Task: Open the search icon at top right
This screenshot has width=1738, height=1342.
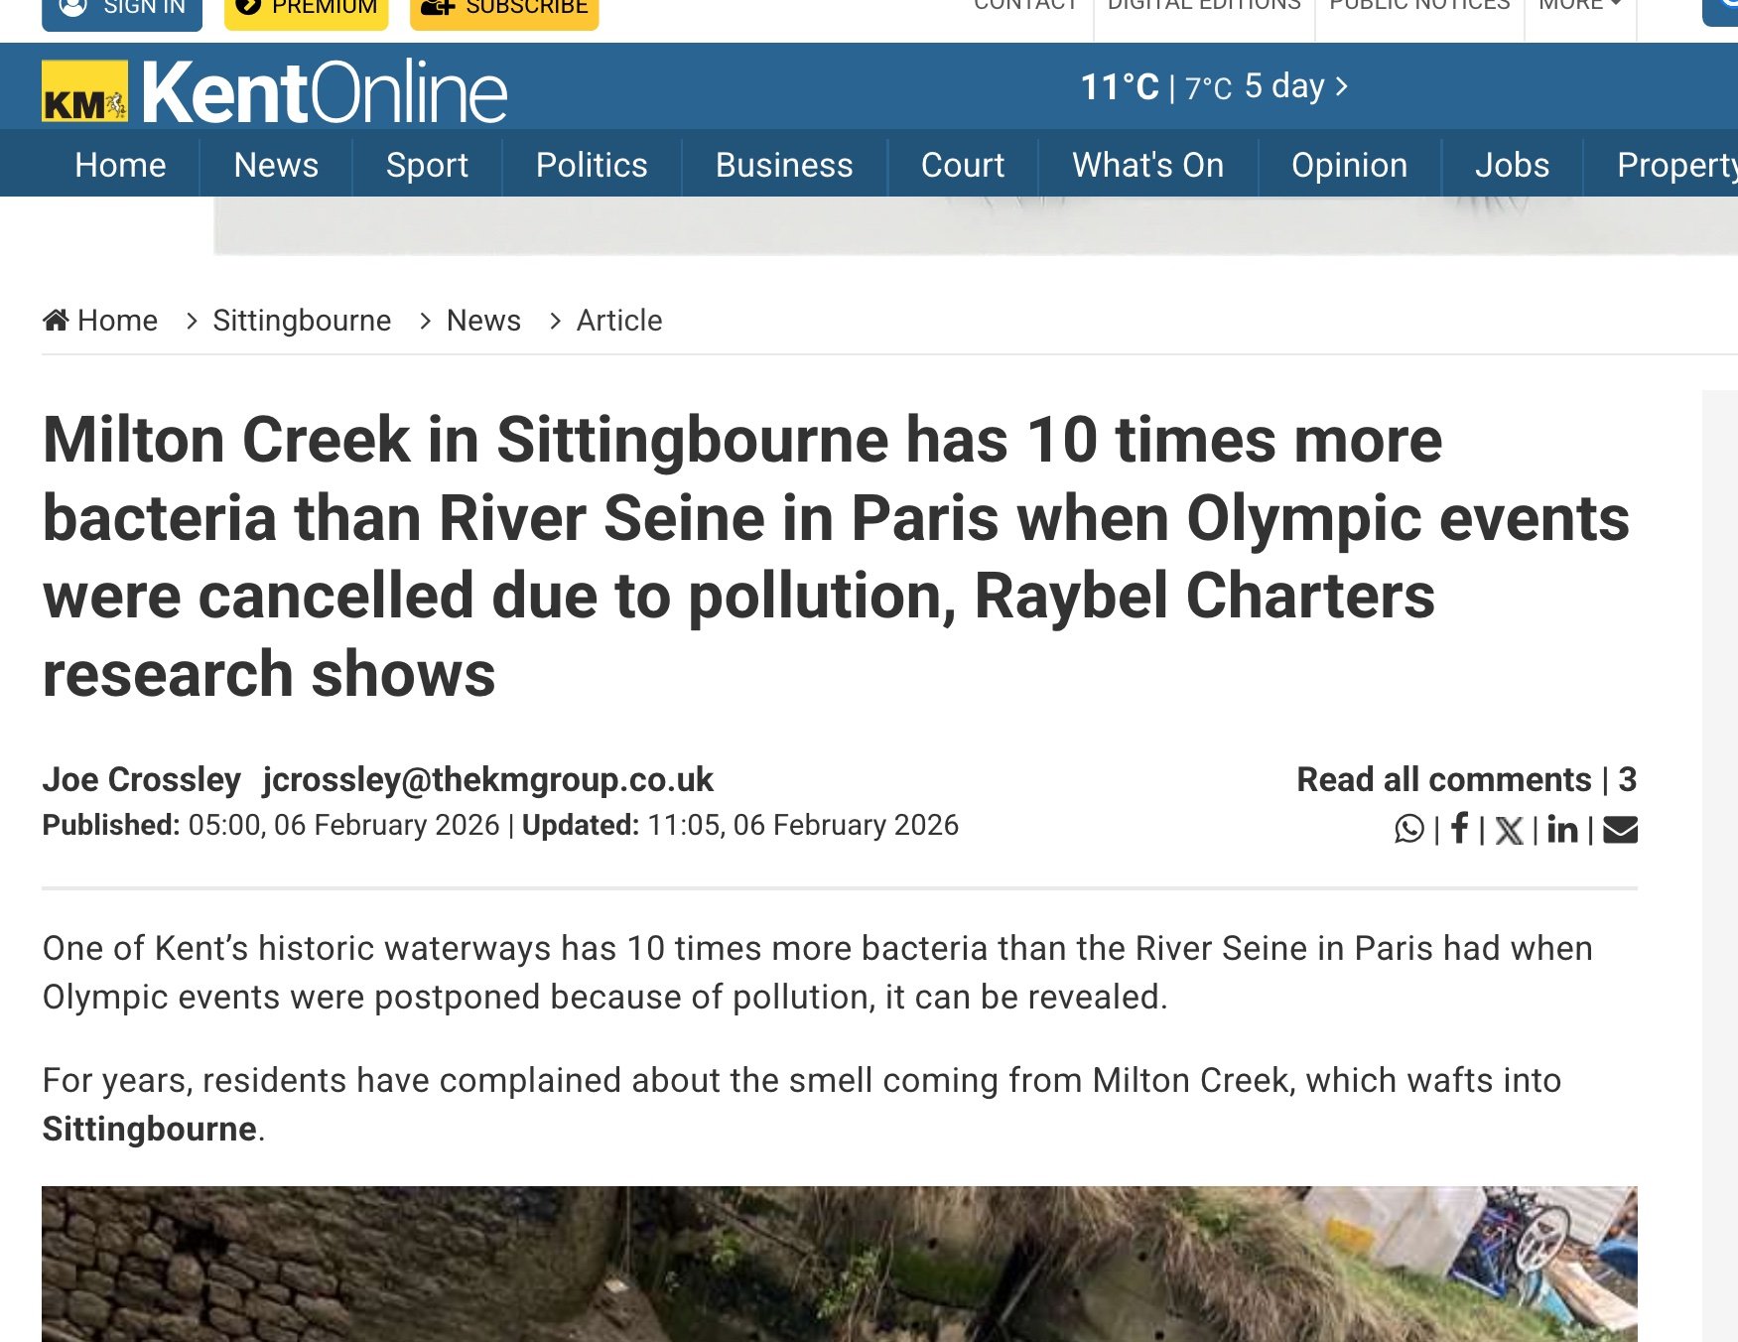Action: (1727, 10)
